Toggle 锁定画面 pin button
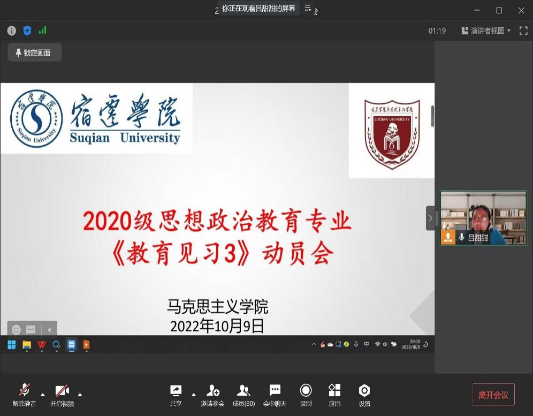This screenshot has height=416, width=533. pyautogui.click(x=34, y=52)
